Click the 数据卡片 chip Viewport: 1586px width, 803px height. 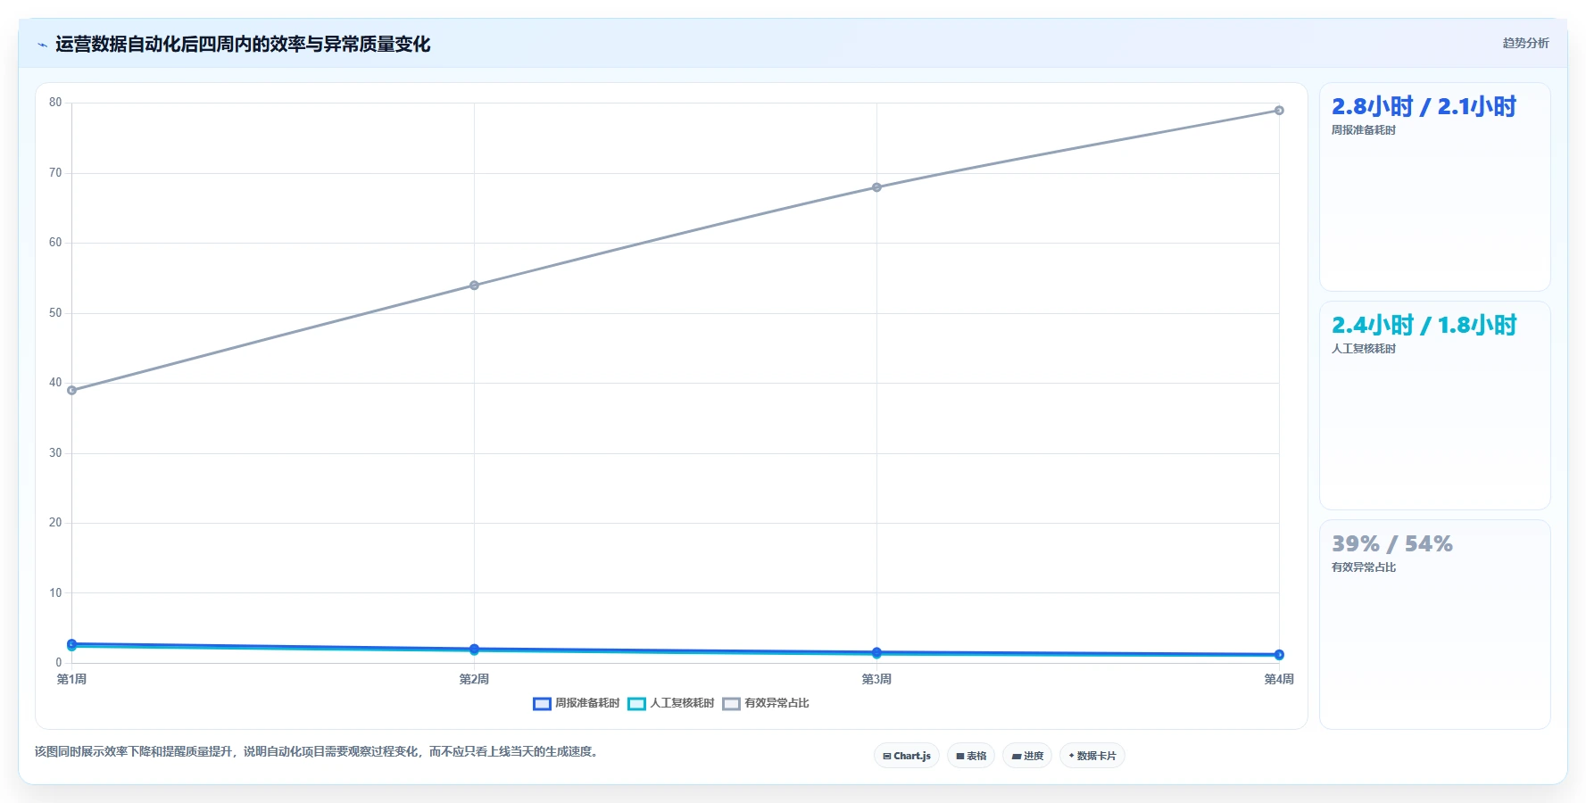(1092, 756)
